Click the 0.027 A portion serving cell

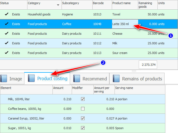[x=117, y=118]
